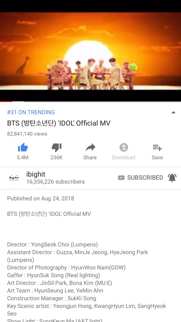
Task: Tap the YouTube logo beside SUBSCRIBED
Action: click(121, 178)
